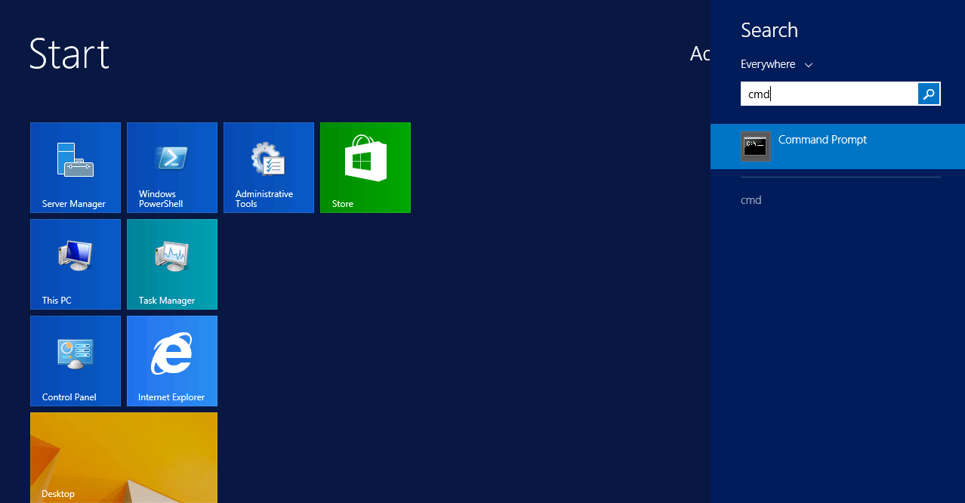Open the Control Panel tile

click(x=76, y=361)
